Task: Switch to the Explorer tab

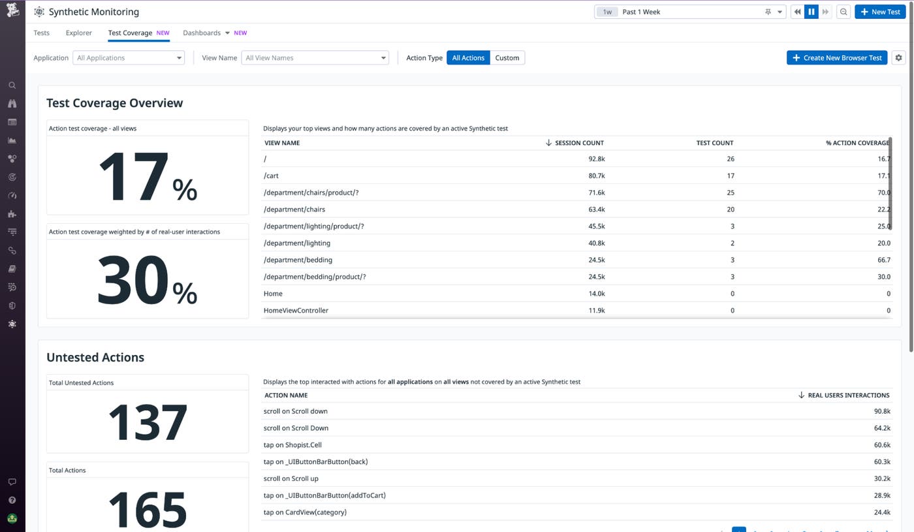Action: (x=79, y=33)
